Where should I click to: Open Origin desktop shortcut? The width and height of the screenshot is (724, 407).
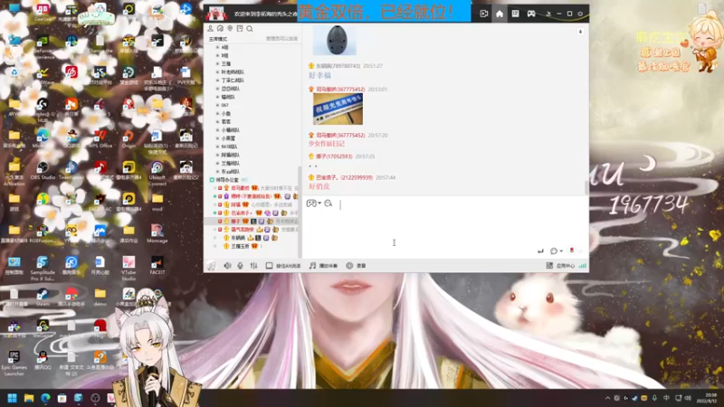129,139
